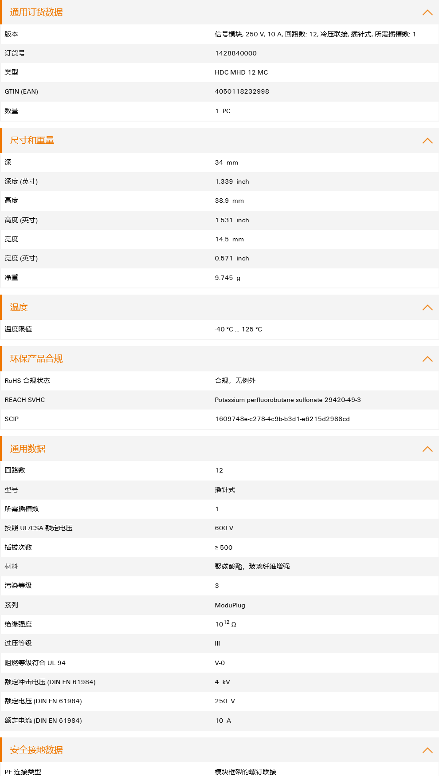Click rated impulse voltage 4 kV
439x776 pixels.
click(223, 682)
